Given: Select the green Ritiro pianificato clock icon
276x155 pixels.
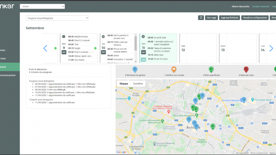Looking at the screenshot, I should (211, 70).
